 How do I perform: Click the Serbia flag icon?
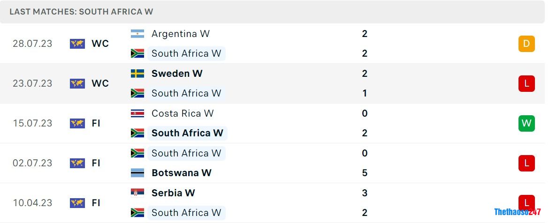tap(137, 193)
